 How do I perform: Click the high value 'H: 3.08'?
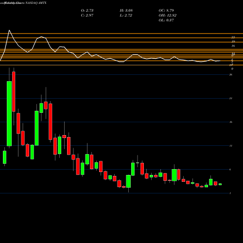pos(126,10)
